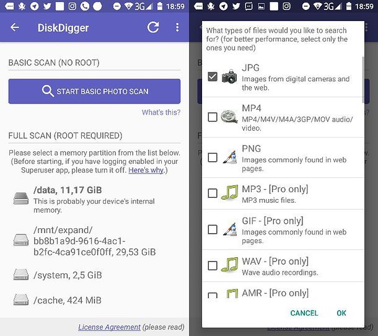Tap the music note icon for WAV
This screenshot has width=378, height=336.
[x=229, y=265]
